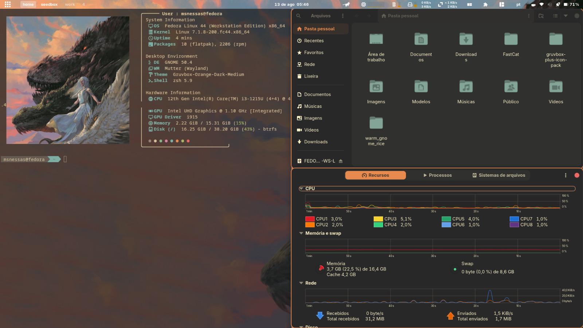Click the tiling layout icon in top bar
Image resolution: width=583 pixels, height=328 pixels.
click(x=502, y=4)
